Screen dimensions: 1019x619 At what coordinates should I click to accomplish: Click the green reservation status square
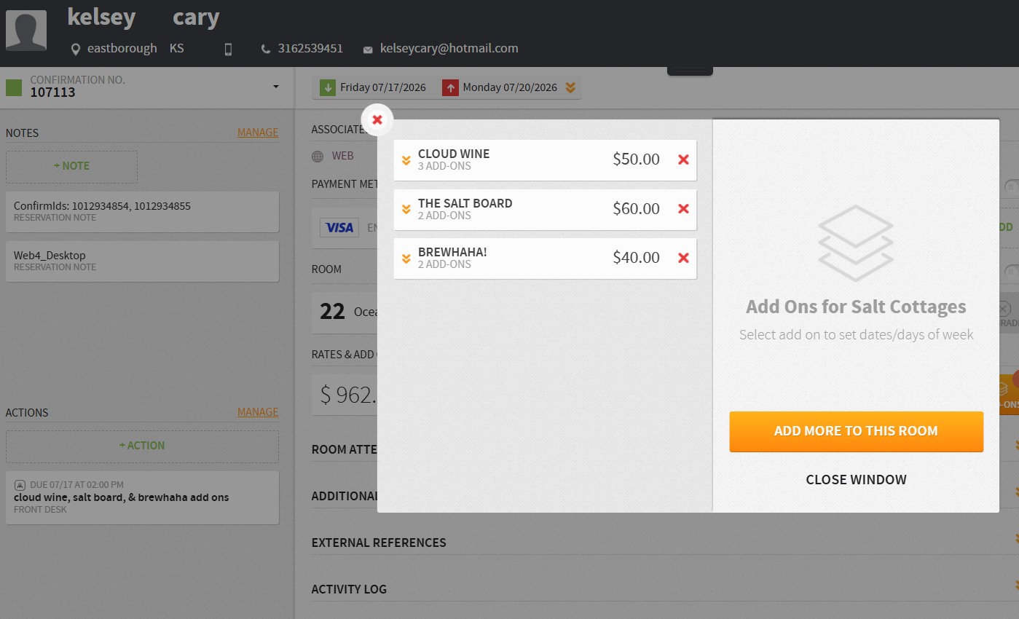click(x=14, y=87)
